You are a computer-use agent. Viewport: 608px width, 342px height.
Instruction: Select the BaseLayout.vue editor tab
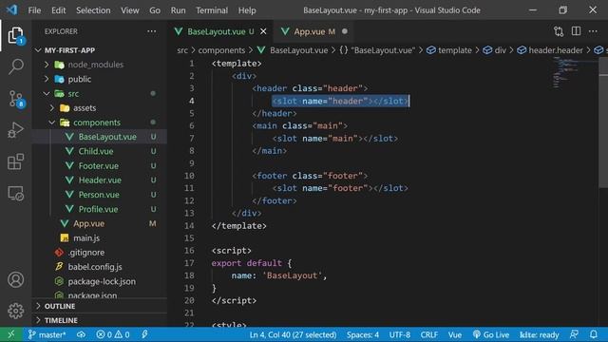(x=221, y=31)
